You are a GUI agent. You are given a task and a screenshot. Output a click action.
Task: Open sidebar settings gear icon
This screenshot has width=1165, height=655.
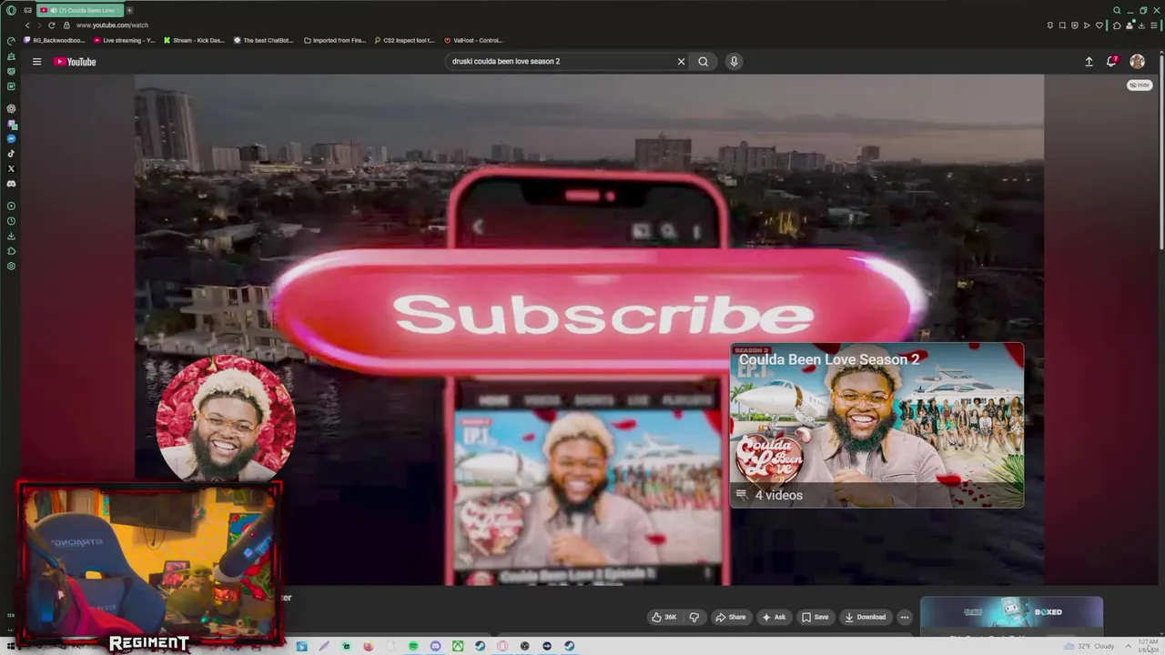[11, 266]
